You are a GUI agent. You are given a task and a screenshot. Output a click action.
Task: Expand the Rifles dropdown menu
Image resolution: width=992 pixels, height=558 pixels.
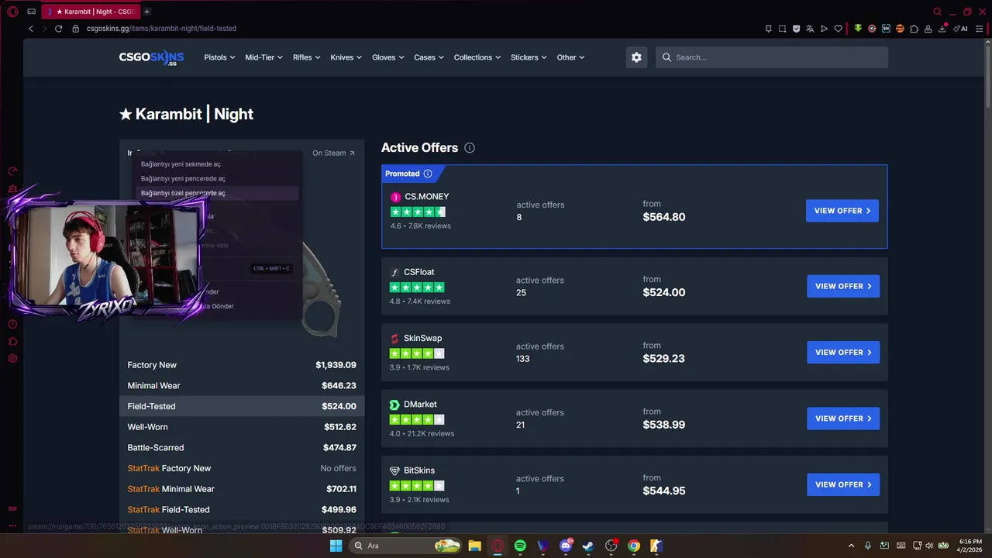(306, 57)
